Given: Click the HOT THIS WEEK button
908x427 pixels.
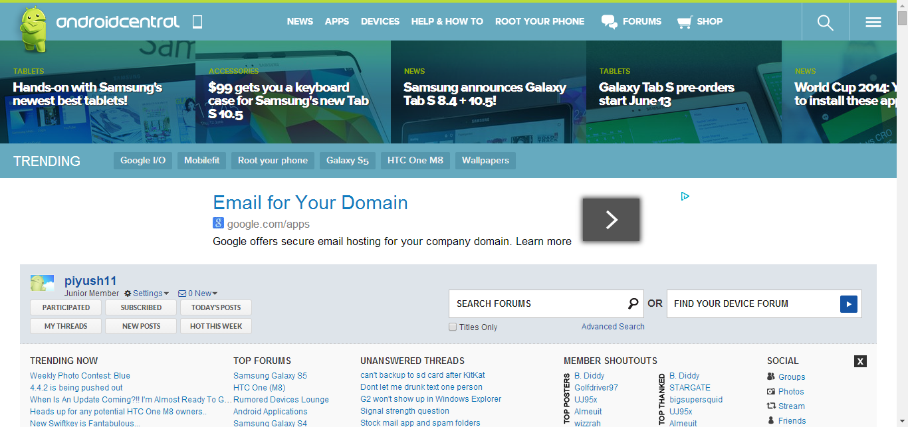Looking at the screenshot, I should click(x=216, y=326).
